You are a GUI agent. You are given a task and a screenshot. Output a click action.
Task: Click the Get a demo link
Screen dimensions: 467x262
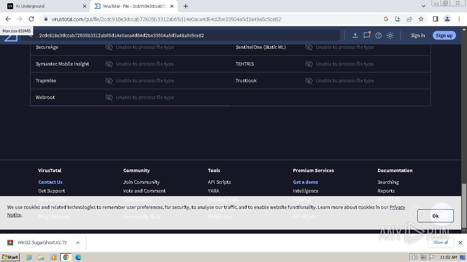coord(305,182)
